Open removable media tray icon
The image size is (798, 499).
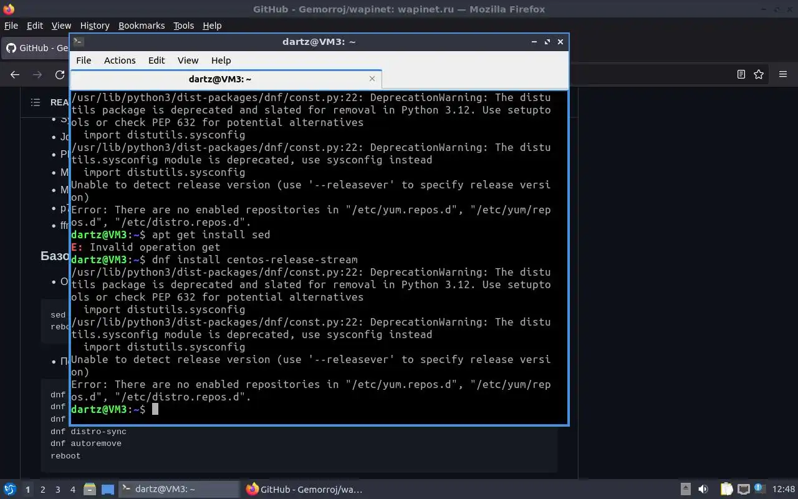click(686, 490)
